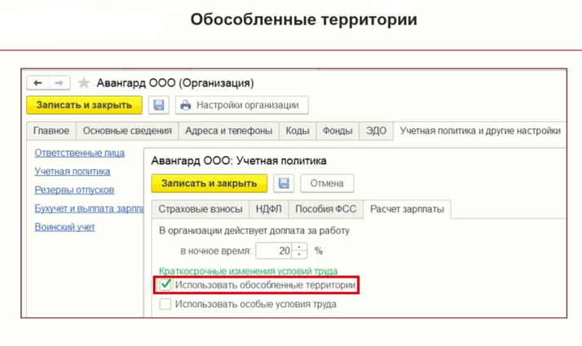Decrease night time percent with down arrow
The height and width of the screenshot is (346, 582).
[300, 255]
